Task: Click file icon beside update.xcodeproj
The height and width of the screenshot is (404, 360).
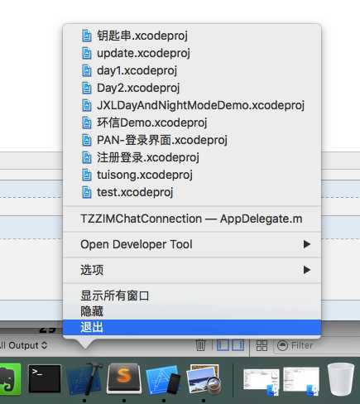Action: point(86,53)
